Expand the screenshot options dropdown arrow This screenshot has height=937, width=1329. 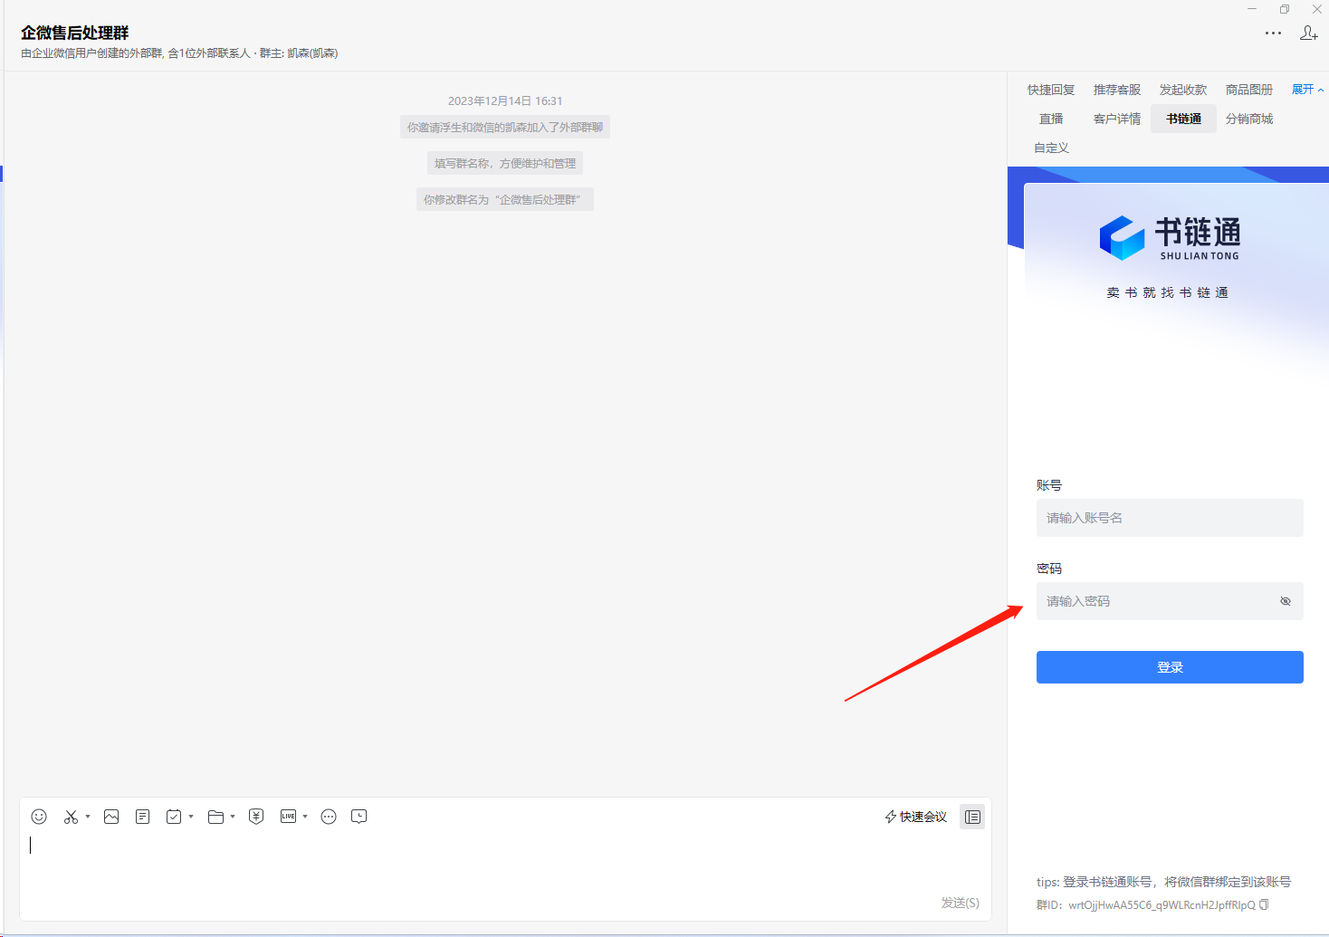point(88,817)
